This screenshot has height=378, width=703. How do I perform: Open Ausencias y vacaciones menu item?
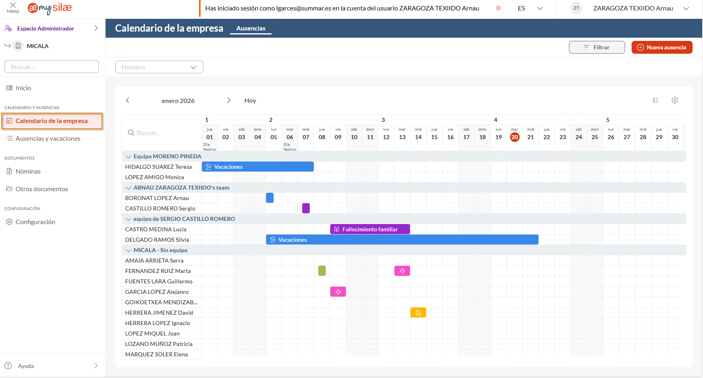pos(48,138)
